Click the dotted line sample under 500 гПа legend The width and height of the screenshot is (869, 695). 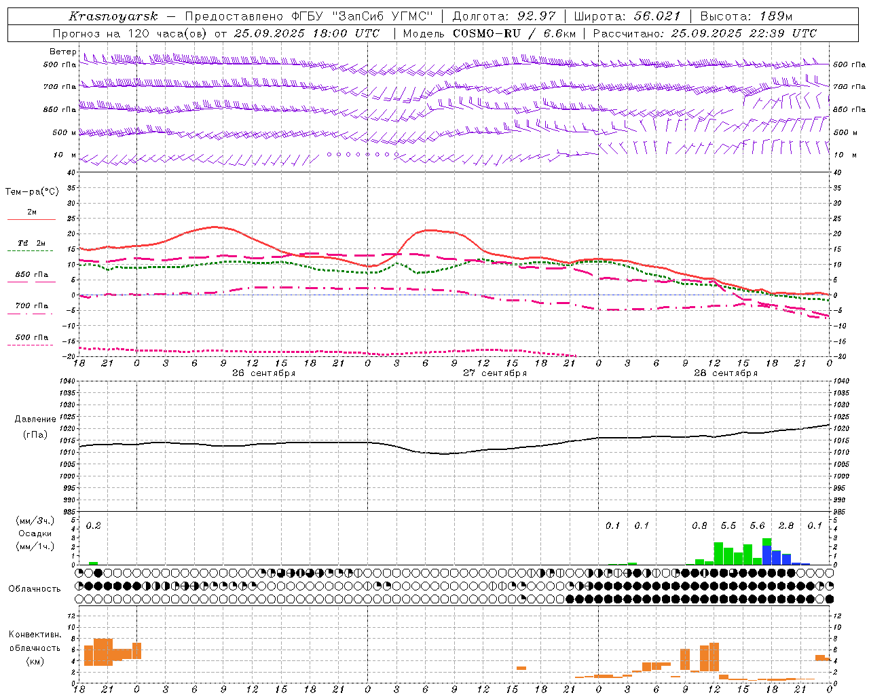tap(31, 345)
